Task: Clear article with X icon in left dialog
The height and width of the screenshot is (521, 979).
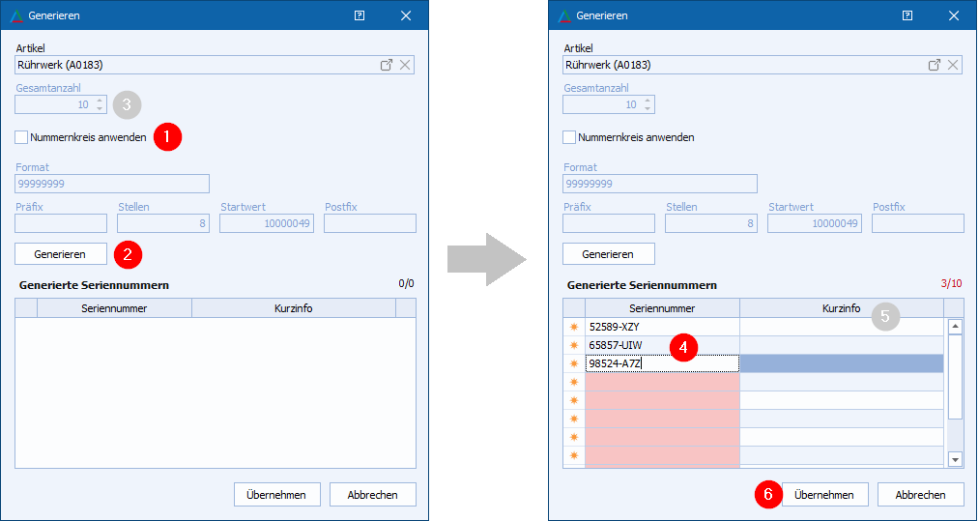Action: point(405,65)
